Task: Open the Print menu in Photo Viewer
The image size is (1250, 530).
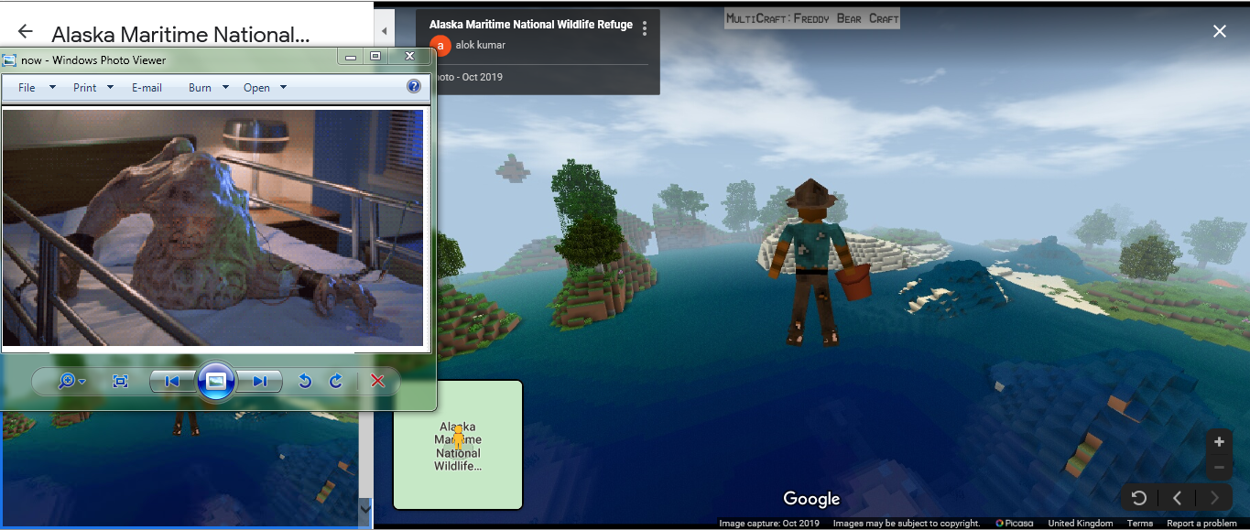Action: tap(84, 88)
